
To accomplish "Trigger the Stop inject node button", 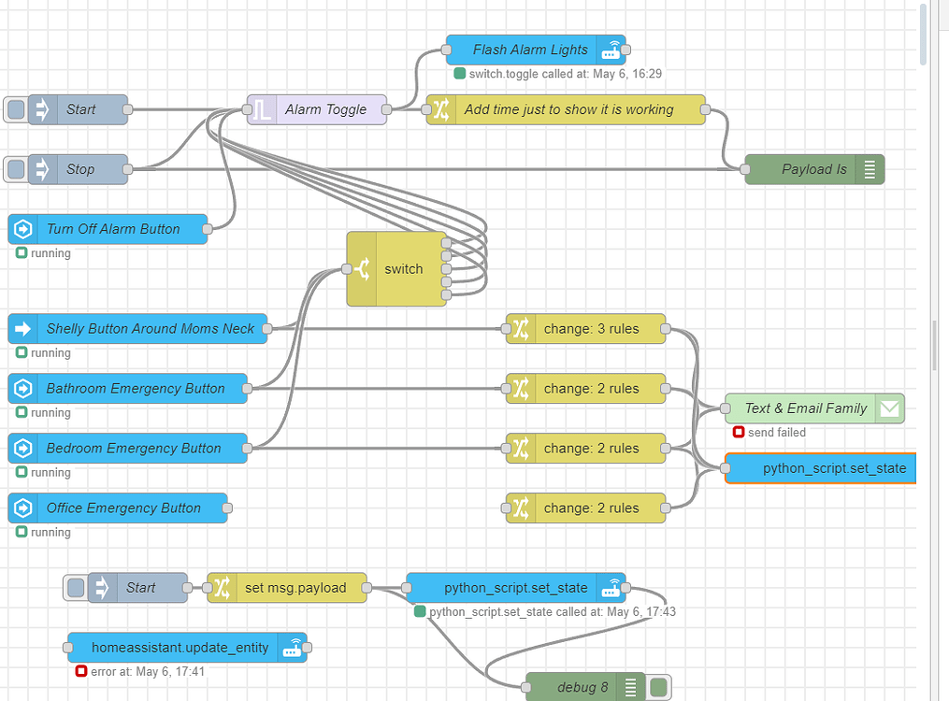I will (x=16, y=169).
